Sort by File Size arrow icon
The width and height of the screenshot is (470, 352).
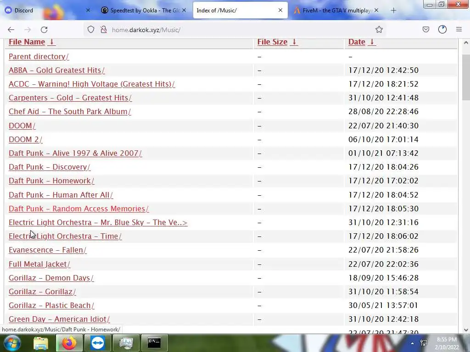(294, 42)
